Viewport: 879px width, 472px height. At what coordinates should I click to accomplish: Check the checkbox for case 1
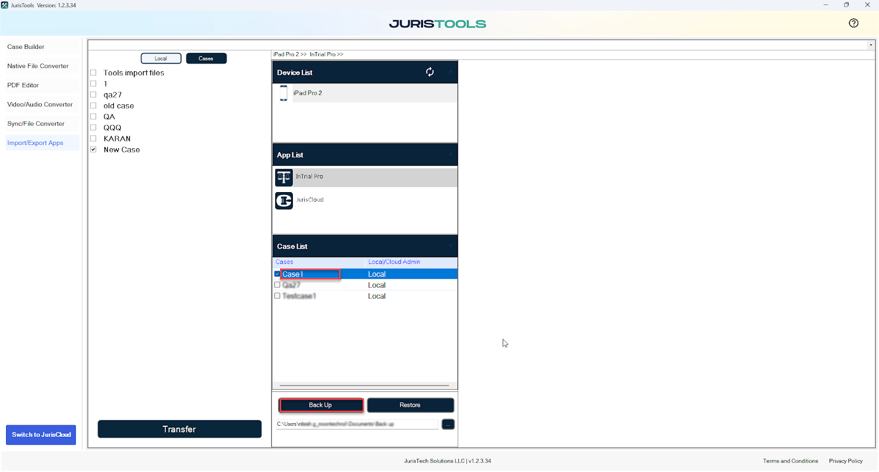pyautogui.click(x=93, y=83)
